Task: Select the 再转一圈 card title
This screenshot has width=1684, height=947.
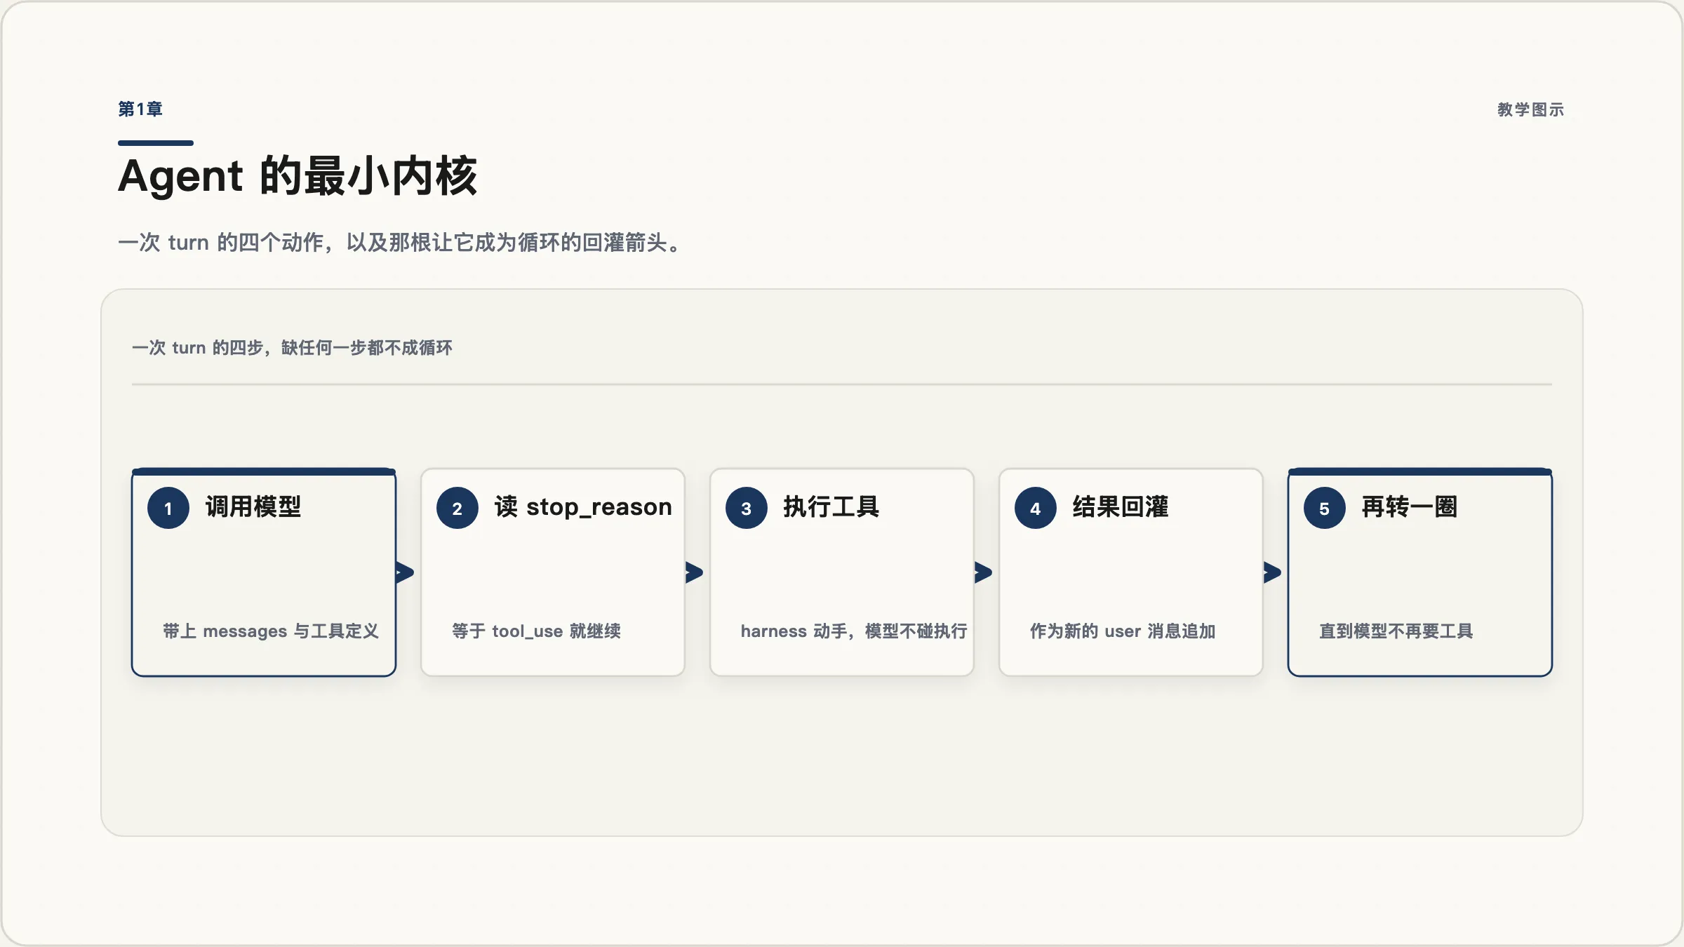Action: 1410,506
